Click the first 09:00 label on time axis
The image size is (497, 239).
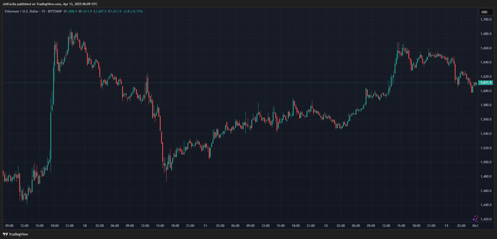point(9,226)
